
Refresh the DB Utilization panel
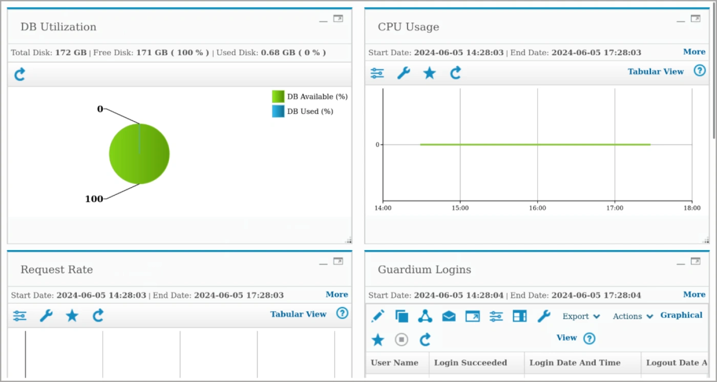coord(19,75)
